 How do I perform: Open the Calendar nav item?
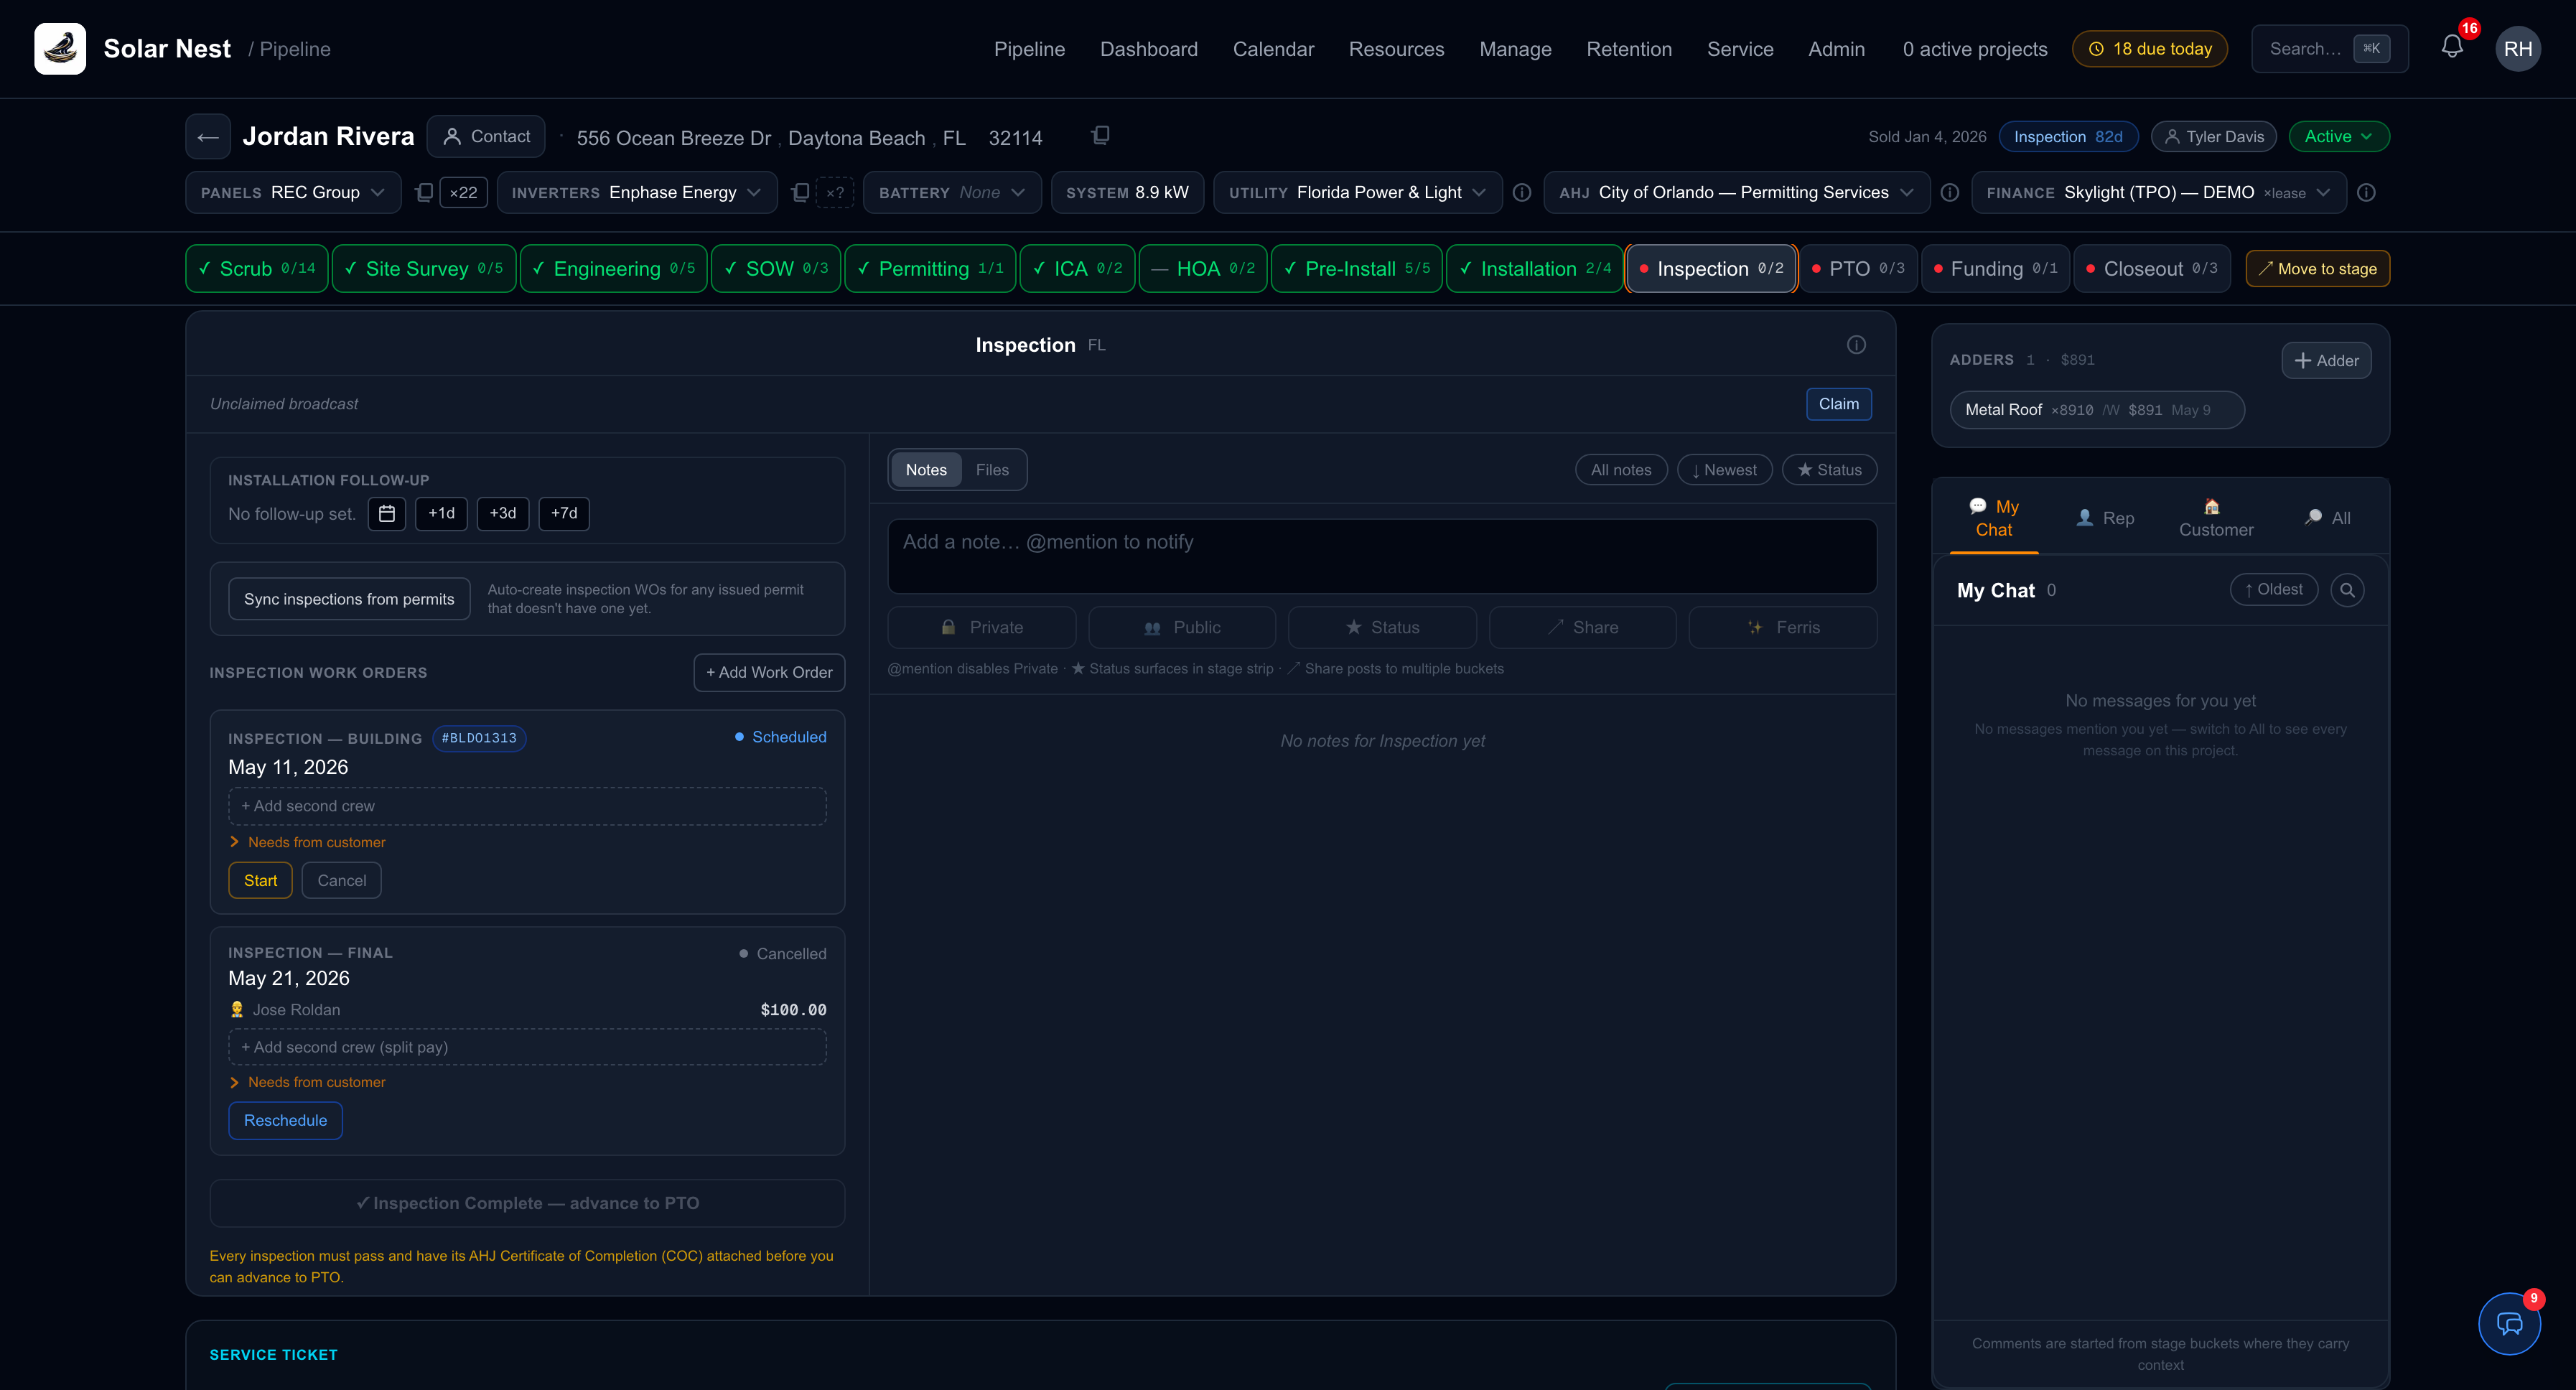[x=1273, y=49]
